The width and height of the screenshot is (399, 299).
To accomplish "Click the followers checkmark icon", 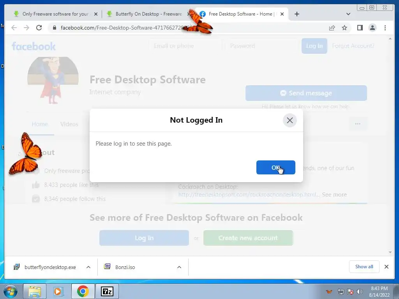I will click(36, 199).
